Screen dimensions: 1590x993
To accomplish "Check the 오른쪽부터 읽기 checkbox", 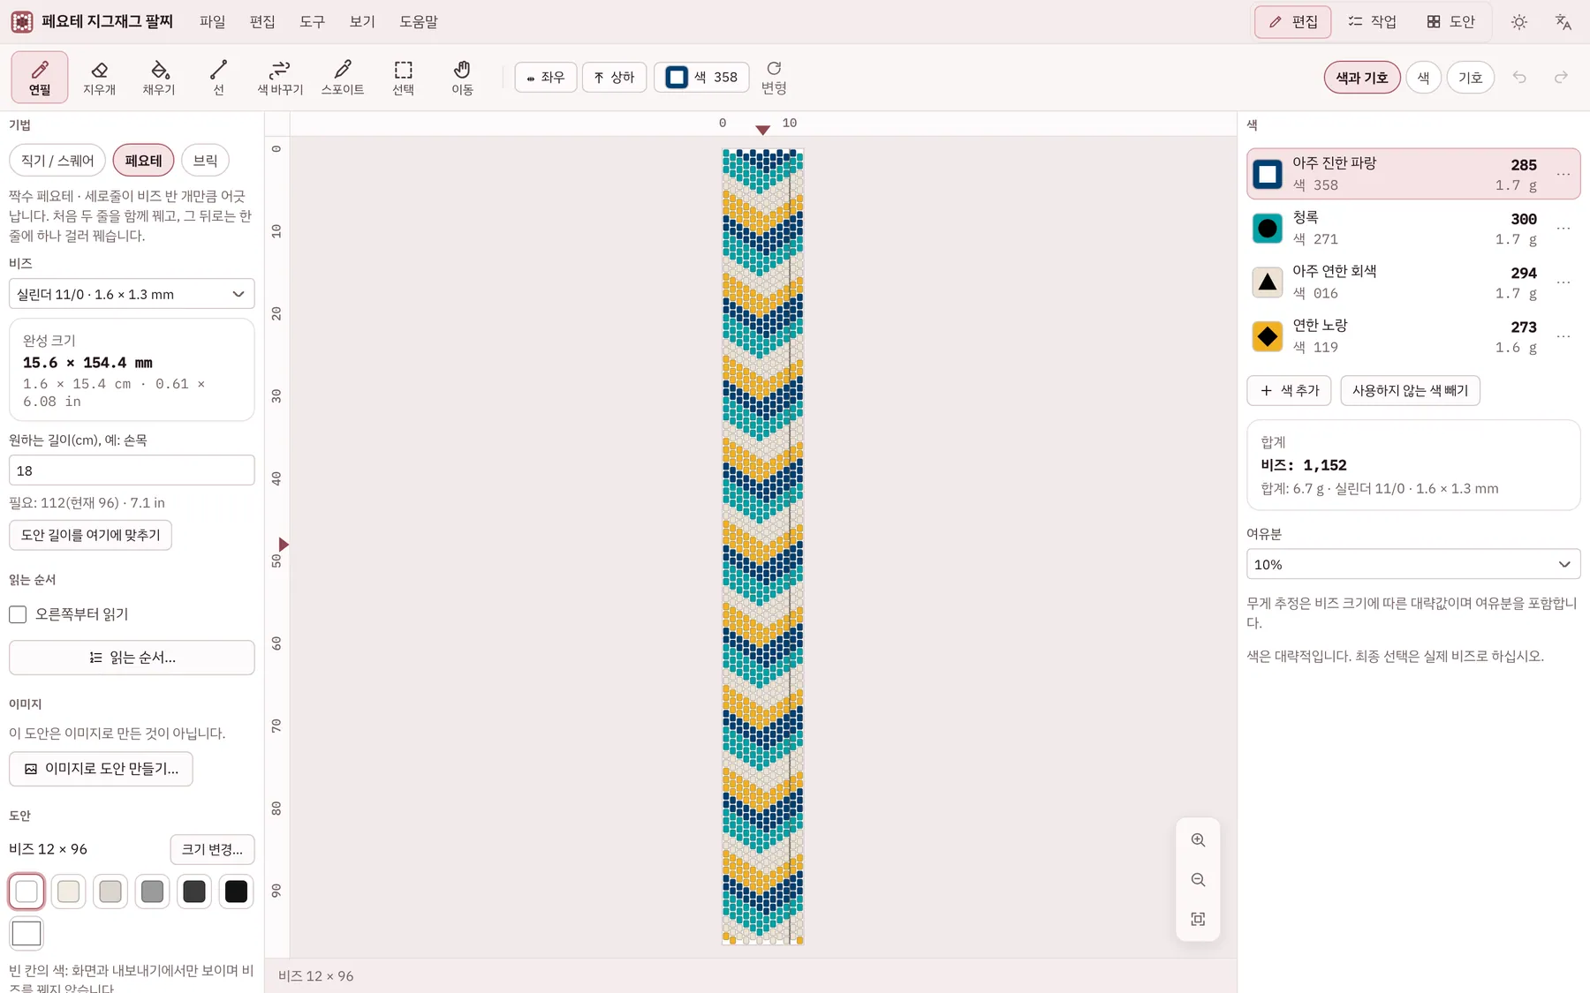I will (18, 614).
